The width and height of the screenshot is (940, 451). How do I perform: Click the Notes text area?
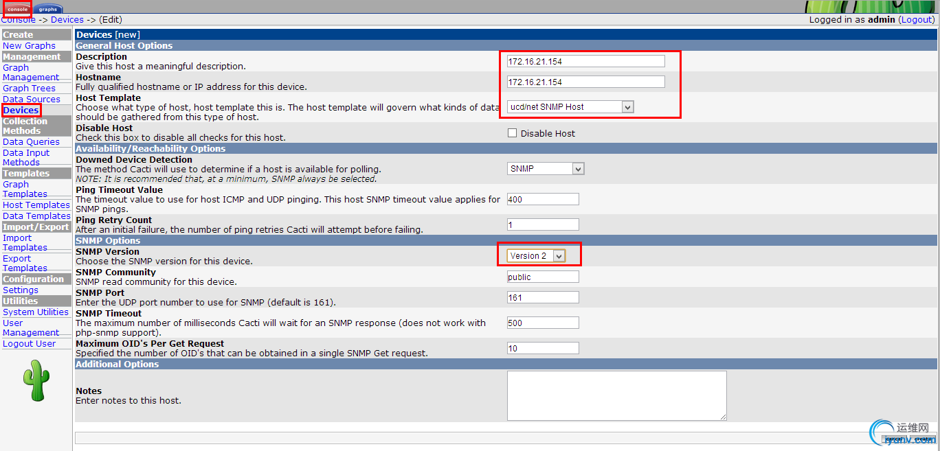tap(617, 395)
